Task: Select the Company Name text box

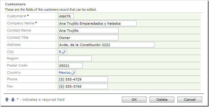Action: click(97, 23)
